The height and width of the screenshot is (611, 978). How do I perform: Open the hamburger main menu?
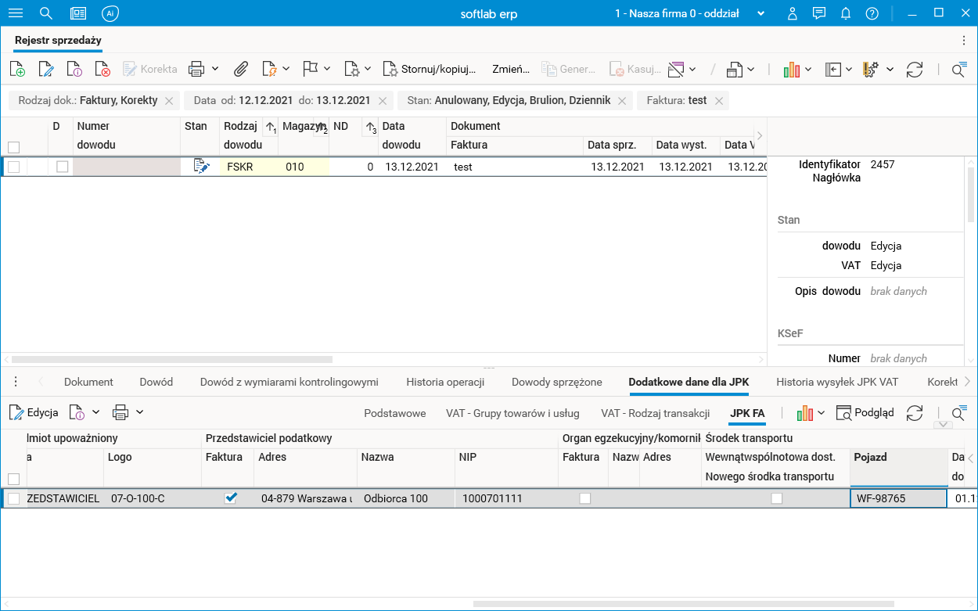tap(16, 14)
